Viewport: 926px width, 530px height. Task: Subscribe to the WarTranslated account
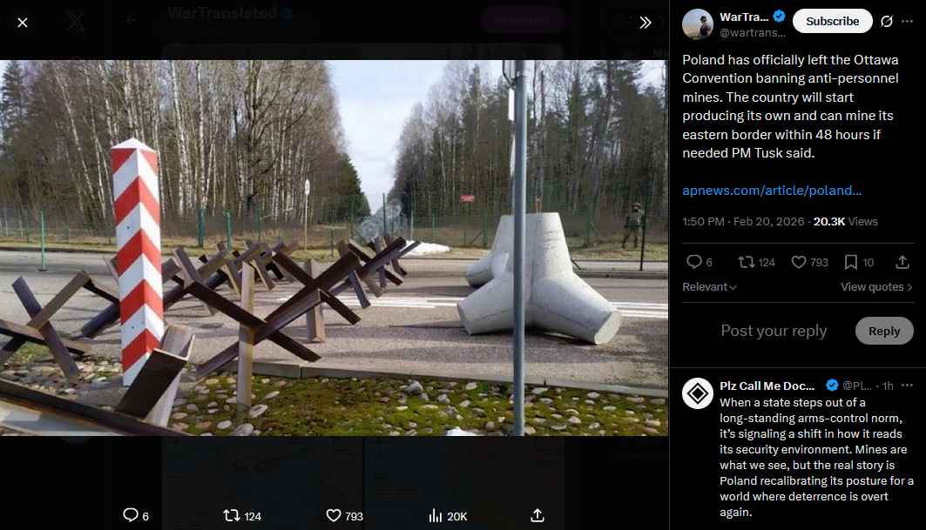(x=832, y=21)
